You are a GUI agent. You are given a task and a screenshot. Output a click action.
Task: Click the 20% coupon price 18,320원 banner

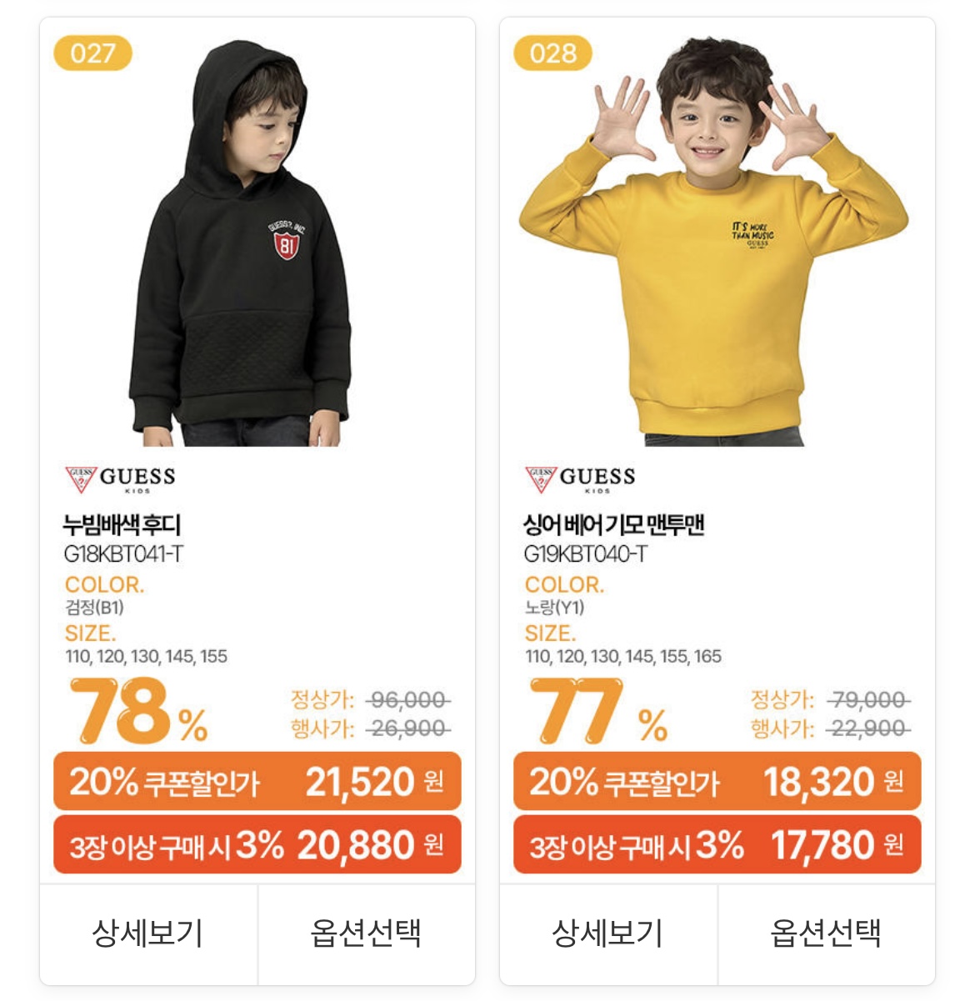tap(717, 781)
